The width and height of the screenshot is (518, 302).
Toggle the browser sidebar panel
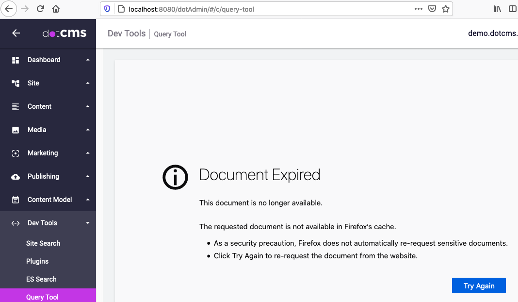(512, 8)
